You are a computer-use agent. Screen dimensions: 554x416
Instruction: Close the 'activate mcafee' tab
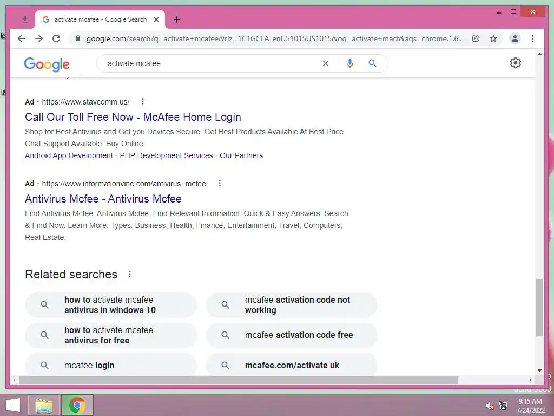click(x=156, y=19)
